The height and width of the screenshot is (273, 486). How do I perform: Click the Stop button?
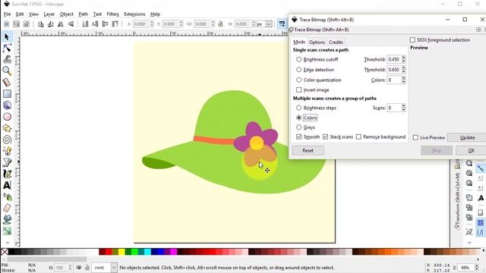(x=437, y=150)
